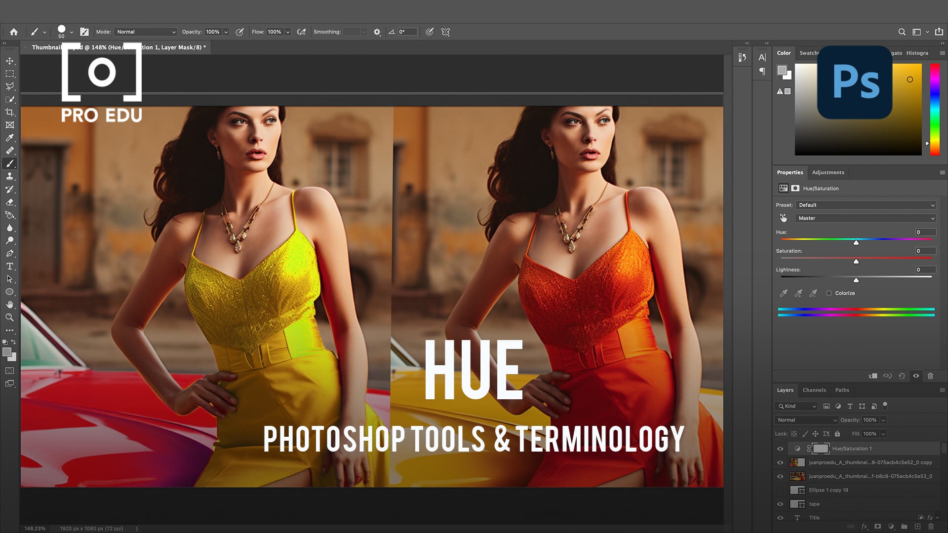This screenshot has height=533, width=948.
Task: Add a new layer with the plus button
Action: coord(917,526)
